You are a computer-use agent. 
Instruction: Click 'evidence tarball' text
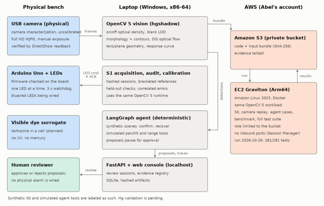(249, 53)
